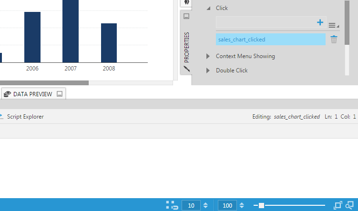Click the grid snap icon in the status bar
The image size is (358, 211).
(x=172, y=205)
